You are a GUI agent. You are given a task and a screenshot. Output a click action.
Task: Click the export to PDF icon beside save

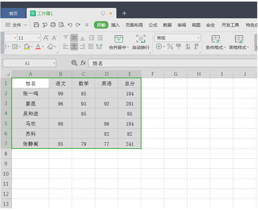[x=45, y=25]
